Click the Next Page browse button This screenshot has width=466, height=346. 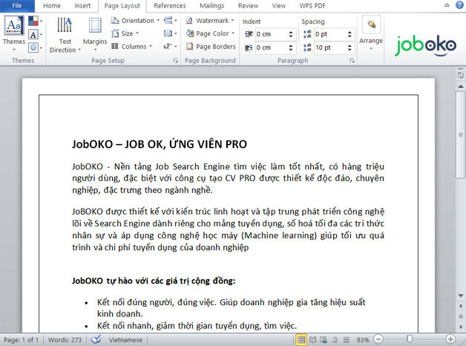[461, 327]
